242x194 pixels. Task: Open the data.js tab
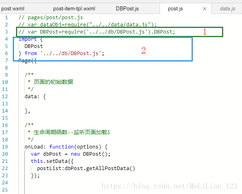pyautogui.click(x=228, y=9)
